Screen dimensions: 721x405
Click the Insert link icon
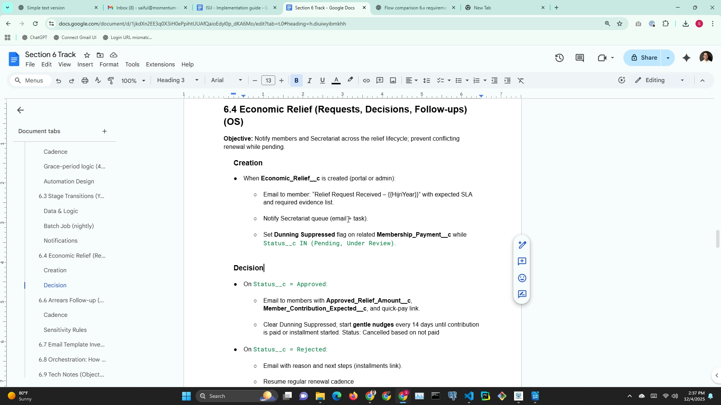[x=366, y=81]
